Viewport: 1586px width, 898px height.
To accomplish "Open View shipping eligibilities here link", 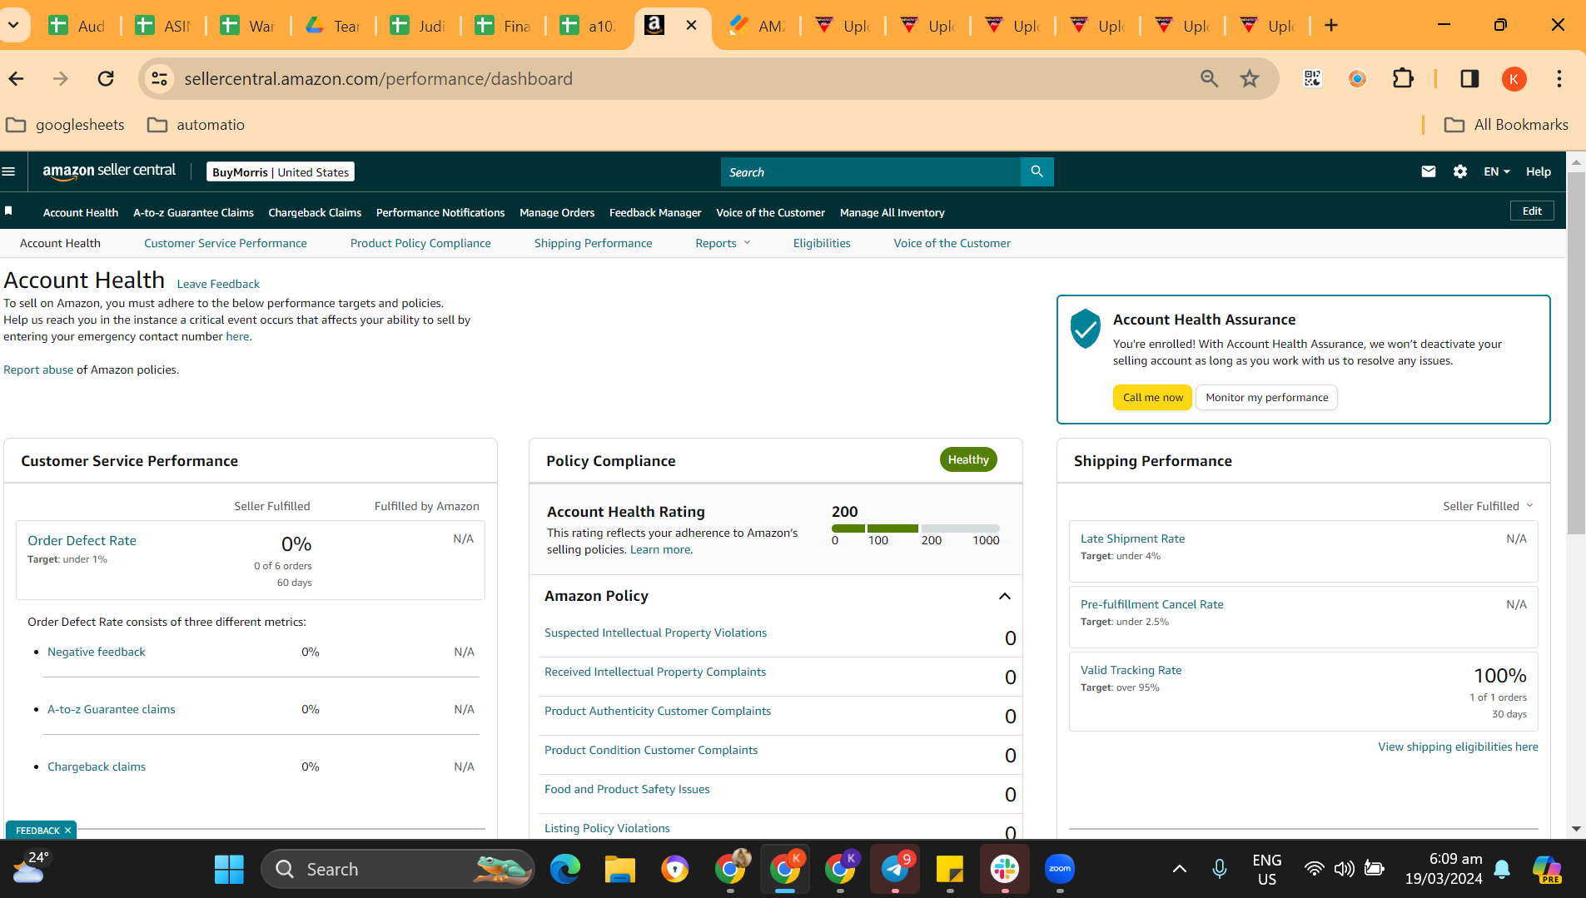I will [1458, 747].
